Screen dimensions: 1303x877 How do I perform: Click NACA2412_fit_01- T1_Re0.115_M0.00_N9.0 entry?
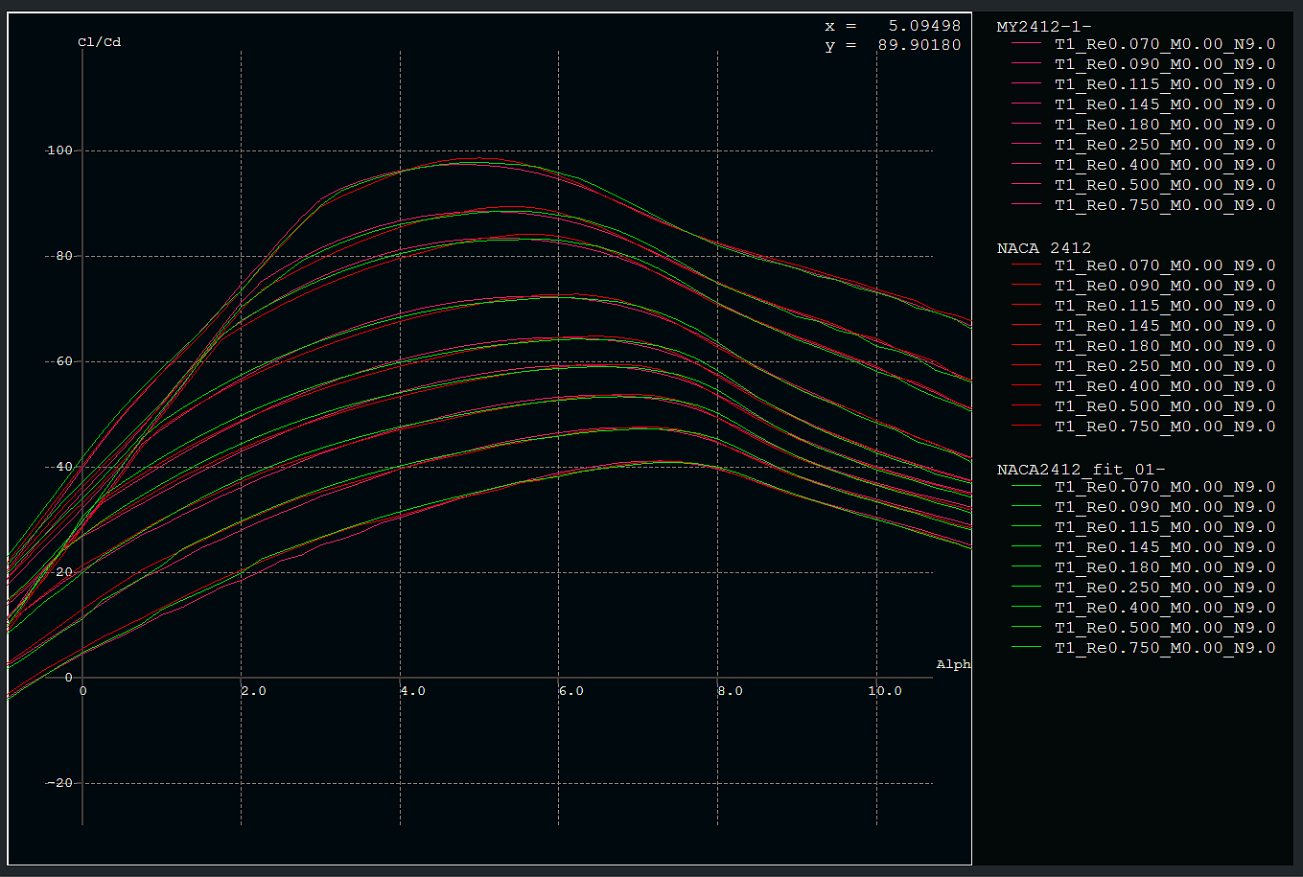pos(1144,527)
